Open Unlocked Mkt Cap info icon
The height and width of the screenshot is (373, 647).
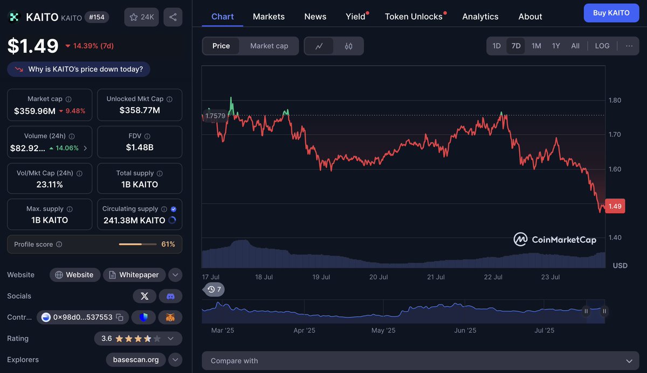(169, 99)
